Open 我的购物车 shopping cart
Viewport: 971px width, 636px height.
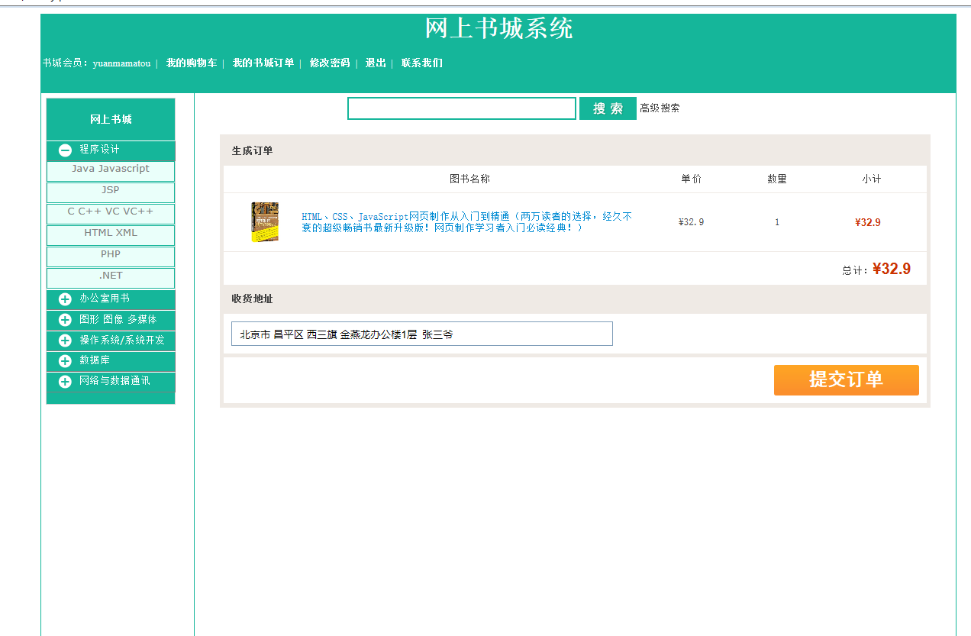pos(190,63)
